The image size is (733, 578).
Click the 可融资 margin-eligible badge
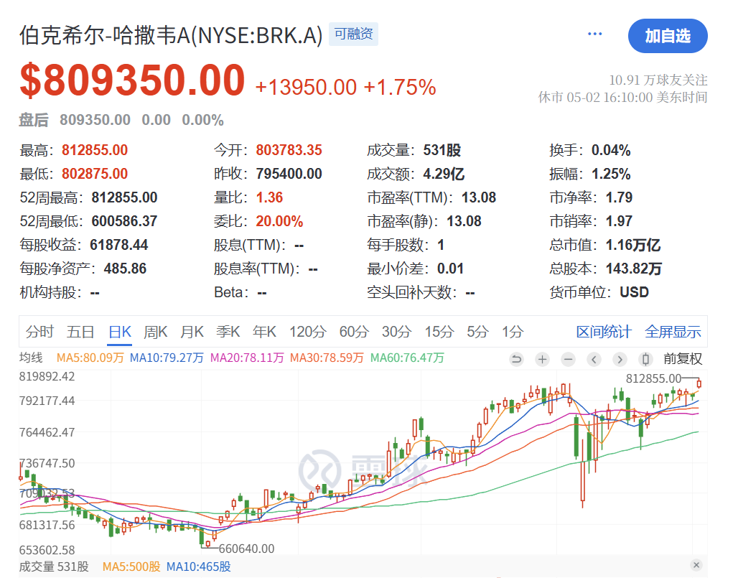pyautogui.click(x=353, y=34)
